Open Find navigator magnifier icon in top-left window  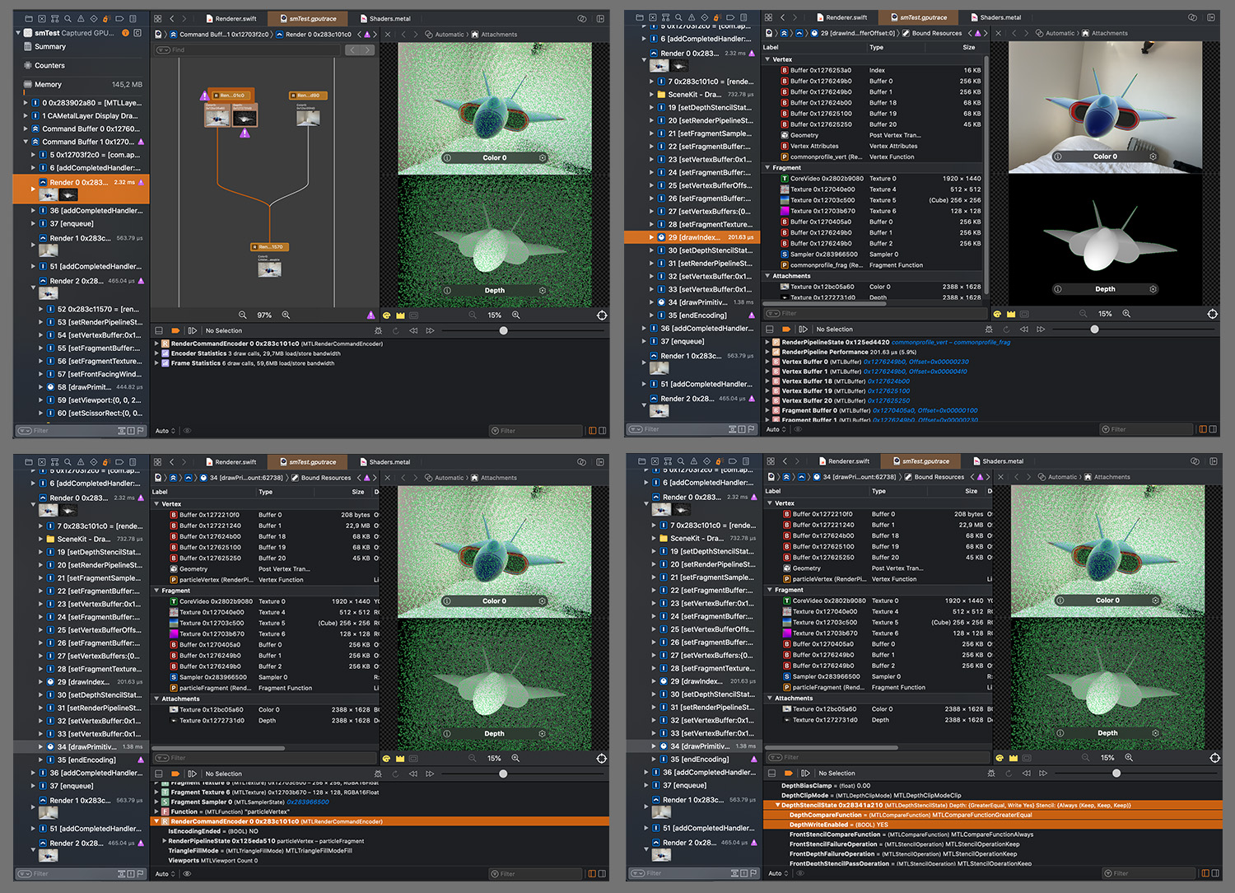pyautogui.click(x=68, y=18)
